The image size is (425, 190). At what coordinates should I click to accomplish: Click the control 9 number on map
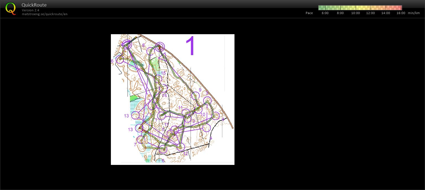200,90
